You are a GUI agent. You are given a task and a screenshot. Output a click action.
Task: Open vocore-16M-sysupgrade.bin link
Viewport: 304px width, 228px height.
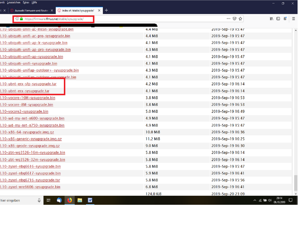(27, 98)
